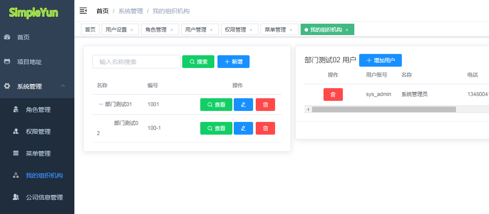Open 公司信息管理 in the sidebar

(37, 197)
